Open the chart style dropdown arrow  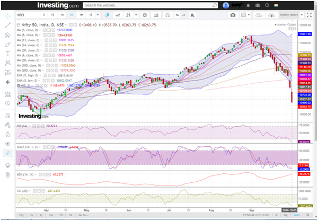(136, 15)
